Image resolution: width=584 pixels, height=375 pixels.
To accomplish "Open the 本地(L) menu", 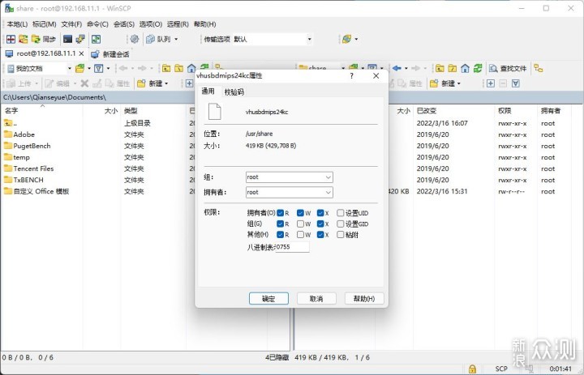I will [x=17, y=24].
